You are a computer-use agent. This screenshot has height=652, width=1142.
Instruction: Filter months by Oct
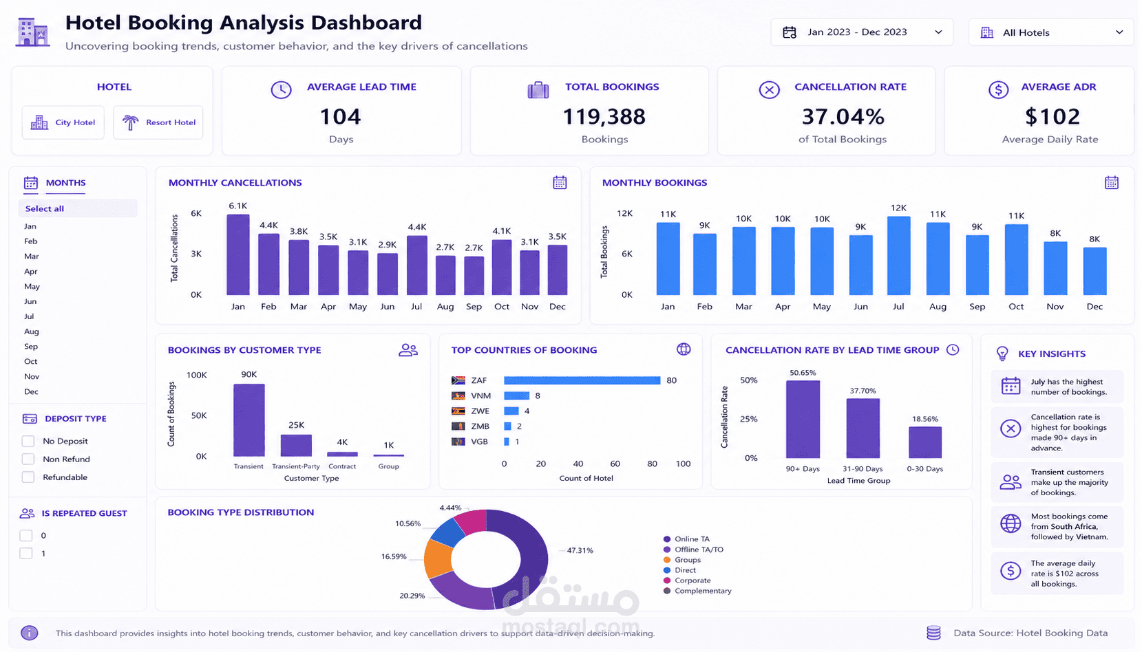click(x=31, y=361)
